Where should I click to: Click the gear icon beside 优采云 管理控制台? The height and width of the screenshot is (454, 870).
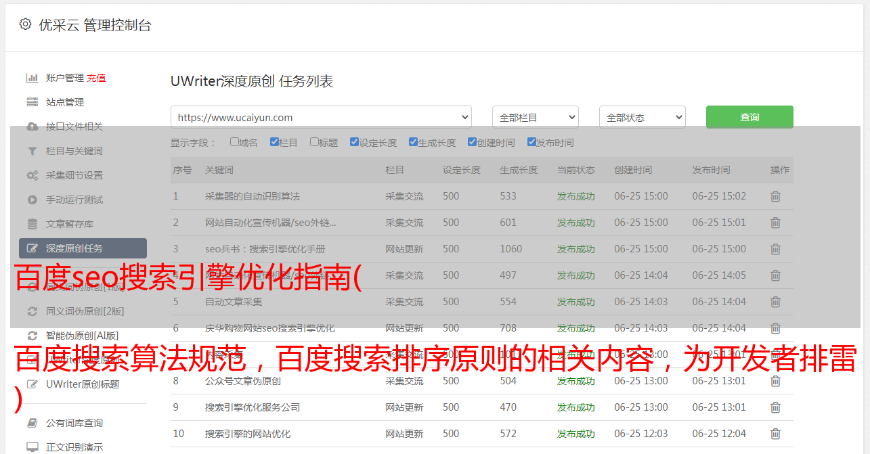point(25,24)
